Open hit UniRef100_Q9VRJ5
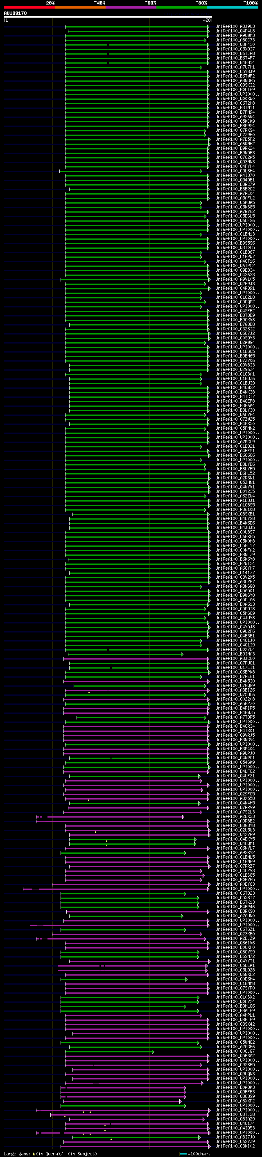 coord(235,736)
